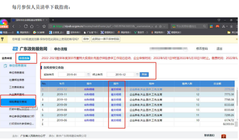
Task: Click the search magnifier in browser search box
Action: tap(204, 26)
